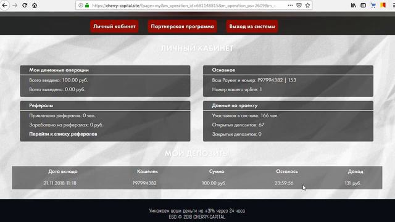395x222 pixels.
Task: Click Выход из системы button
Action: point(252,26)
